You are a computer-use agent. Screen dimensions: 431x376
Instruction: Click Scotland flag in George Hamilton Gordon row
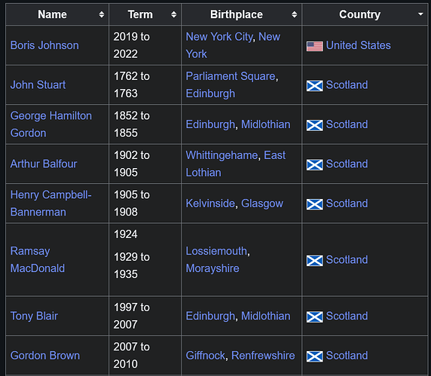point(314,125)
